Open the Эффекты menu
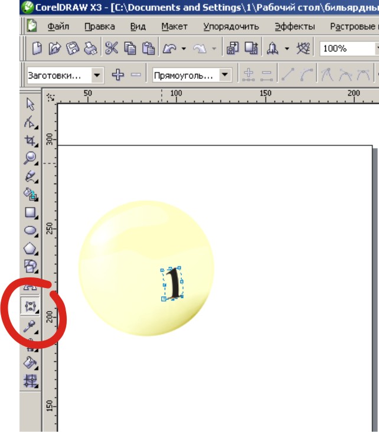 tap(295, 27)
